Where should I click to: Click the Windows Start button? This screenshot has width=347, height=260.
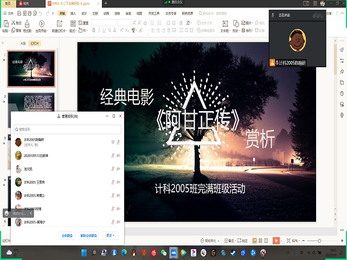coord(84,252)
